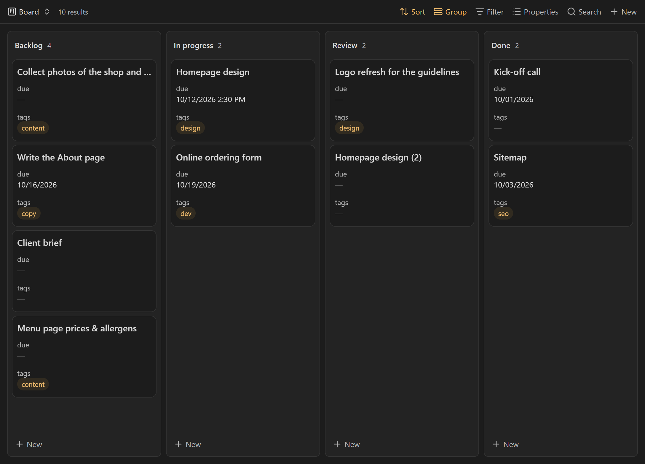Click the copy tag on About page card
This screenshot has height=464, width=645.
29,213
